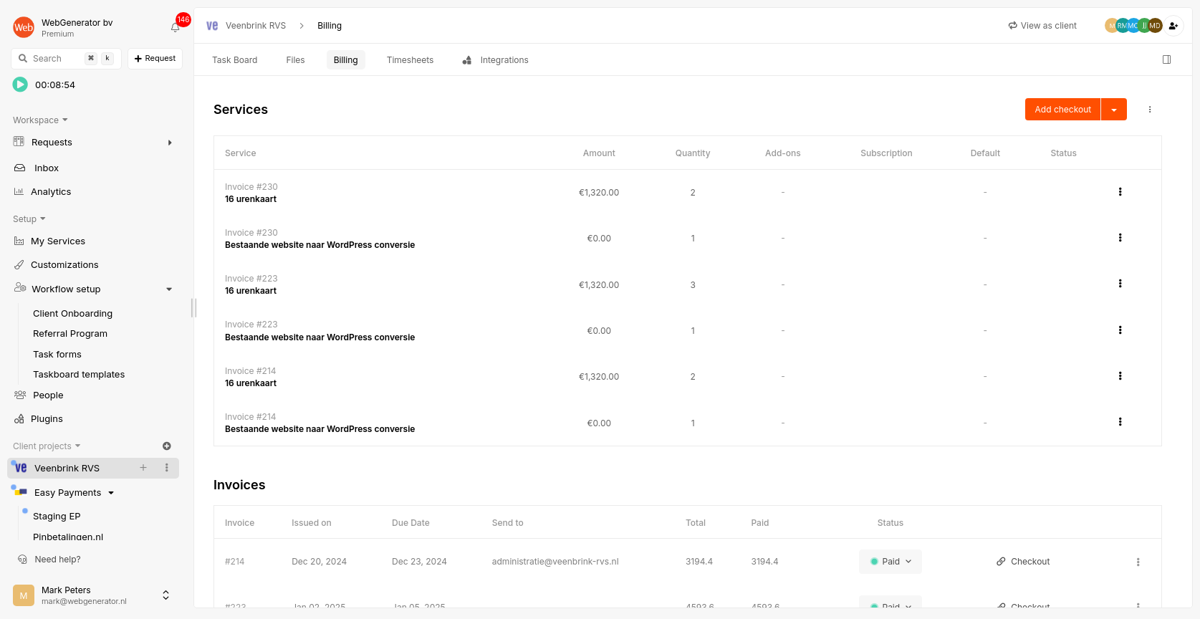Click the add client project plus icon
This screenshot has width=1200, height=619.
coord(167,446)
